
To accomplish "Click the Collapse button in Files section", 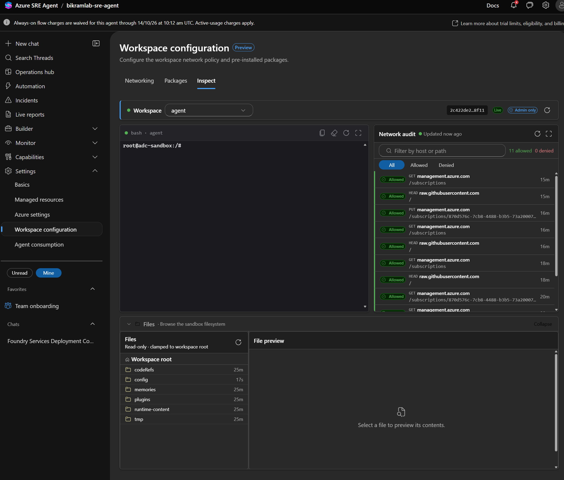I will pos(543,324).
